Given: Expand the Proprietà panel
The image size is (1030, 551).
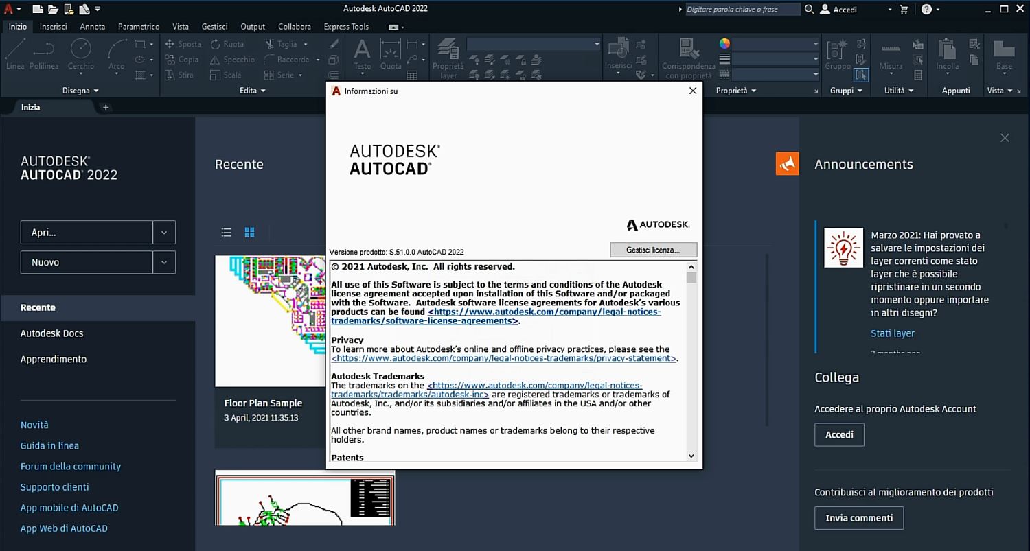Looking at the screenshot, I should [x=735, y=91].
